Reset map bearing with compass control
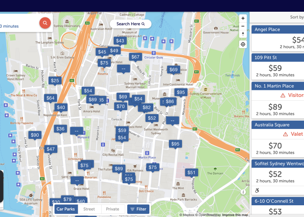The height and width of the screenshot is (217, 304). (243, 34)
